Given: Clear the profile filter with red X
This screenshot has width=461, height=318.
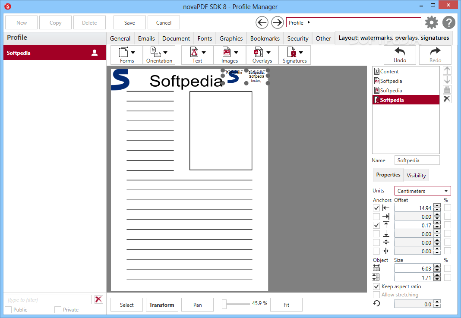Looking at the screenshot, I should tap(98, 299).
